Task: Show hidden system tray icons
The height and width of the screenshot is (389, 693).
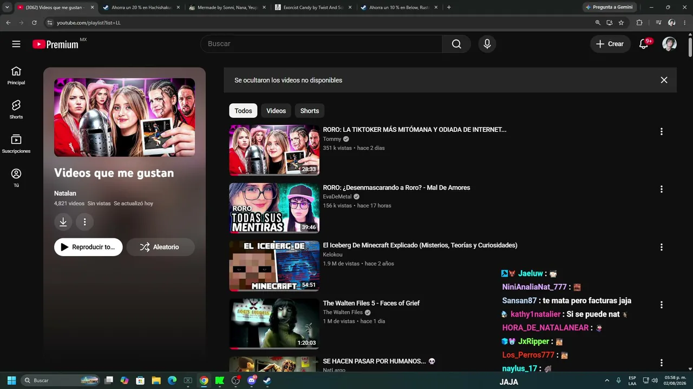Action: pos(606,380)
